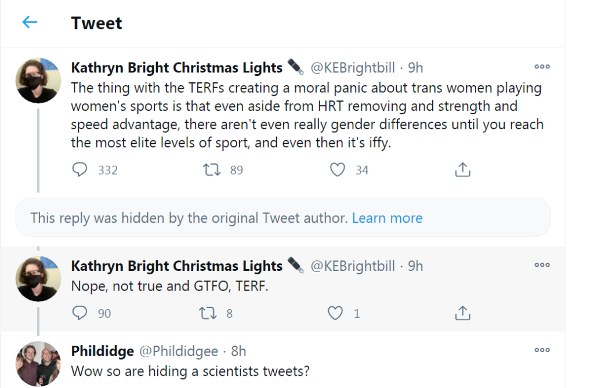Open more options on Phildidge's reply
The height and width of the screenshot is (388, 594).
tap(542, 350)
